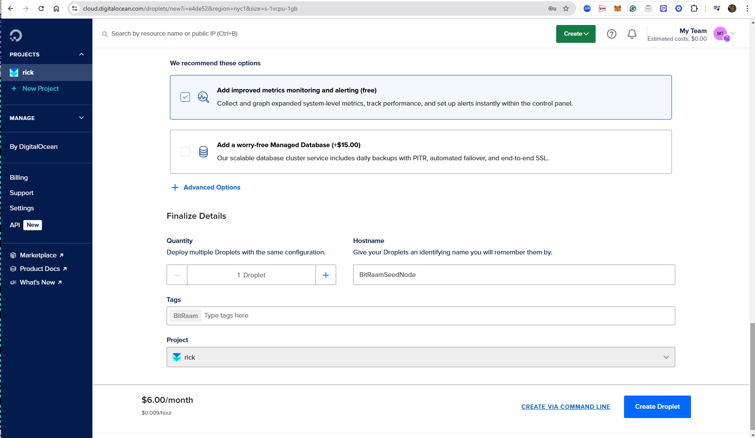The width and height of the screenshot is (755, 438).
Task: Open CREATE VIA COMMAND LINE link
Action: coord(566,407)
